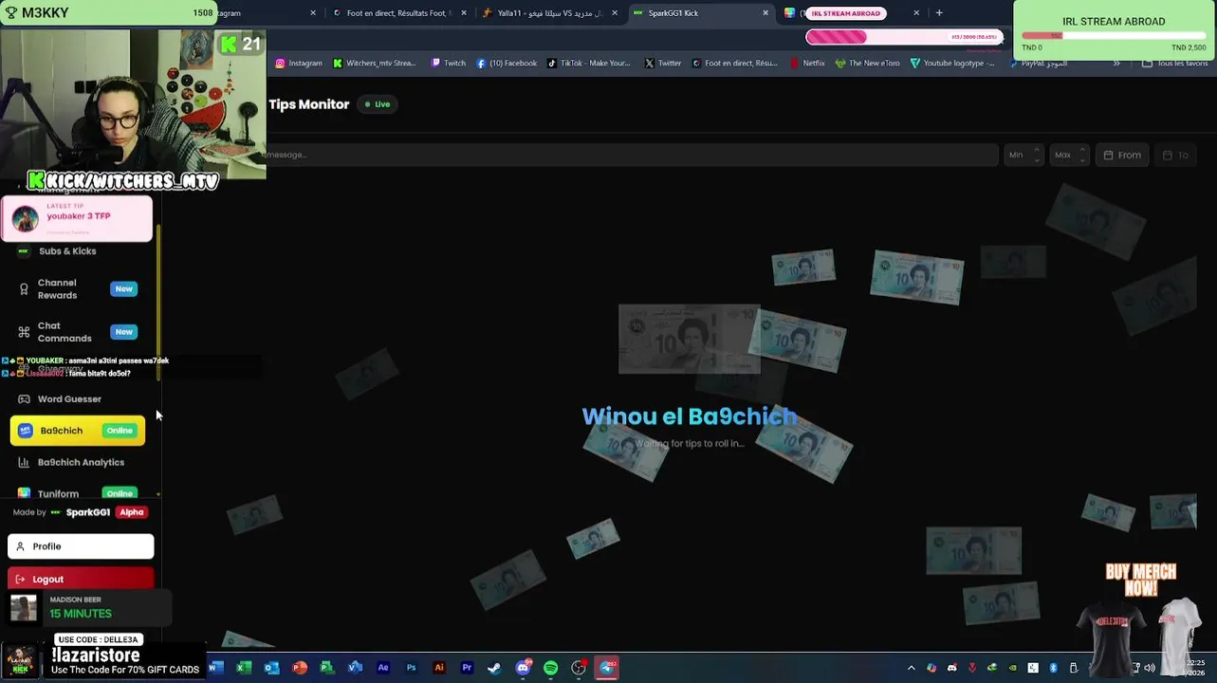Viewport: 1217px width, 683px height.
Task: Open the Tous les favoris folder
Action: point(1174,64)
